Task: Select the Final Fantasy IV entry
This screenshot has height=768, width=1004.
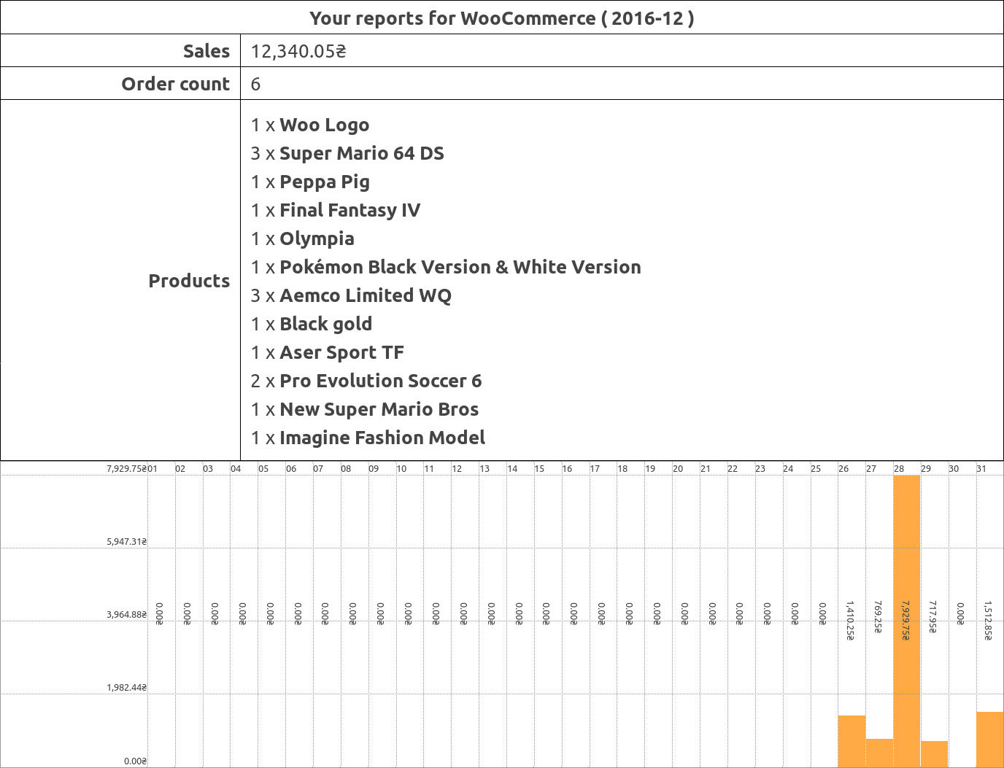Action: point(336,210)
